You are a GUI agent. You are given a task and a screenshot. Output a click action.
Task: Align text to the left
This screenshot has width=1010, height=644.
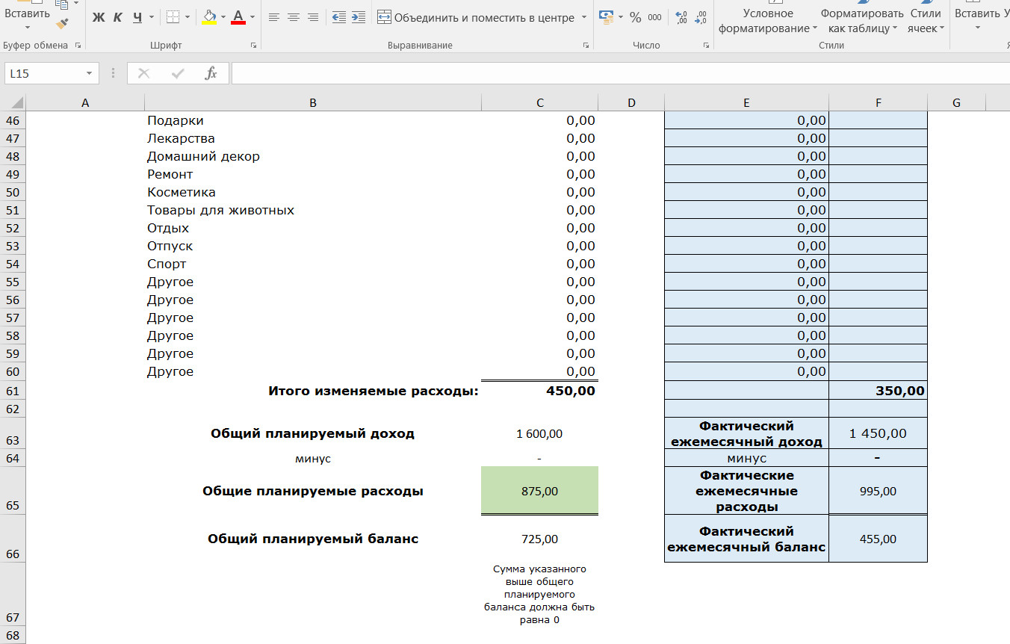pos(274,17)
